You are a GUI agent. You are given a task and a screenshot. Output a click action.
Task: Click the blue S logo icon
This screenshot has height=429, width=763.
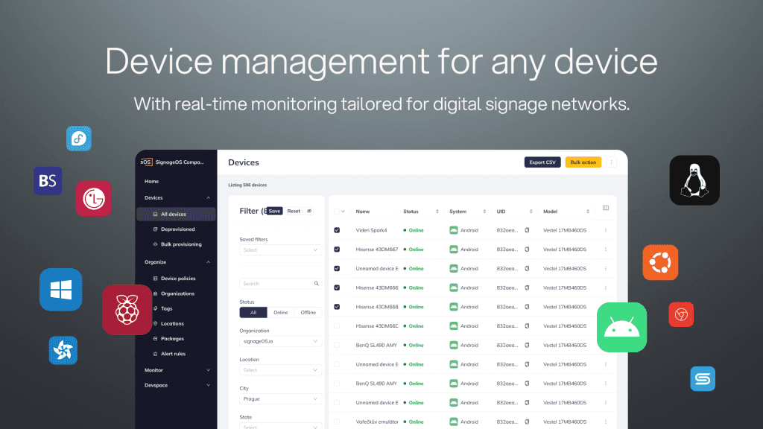pyautogui.click(x=703, y=379)
